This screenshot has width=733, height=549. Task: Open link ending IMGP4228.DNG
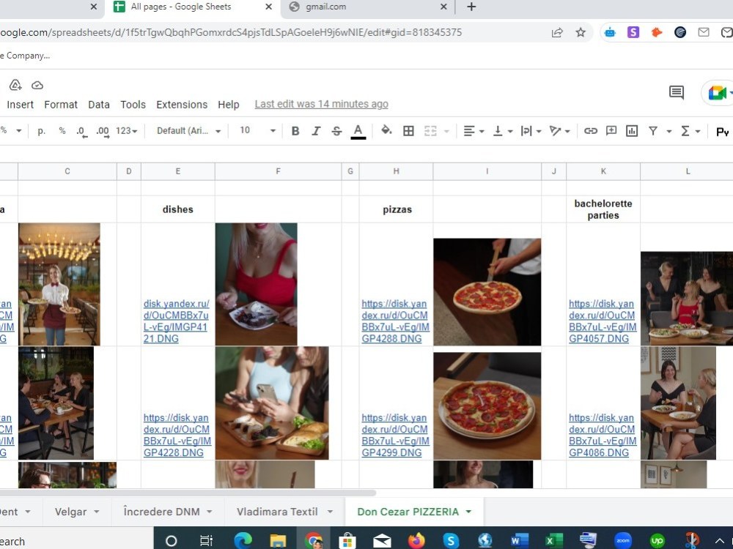pos(177,435)
